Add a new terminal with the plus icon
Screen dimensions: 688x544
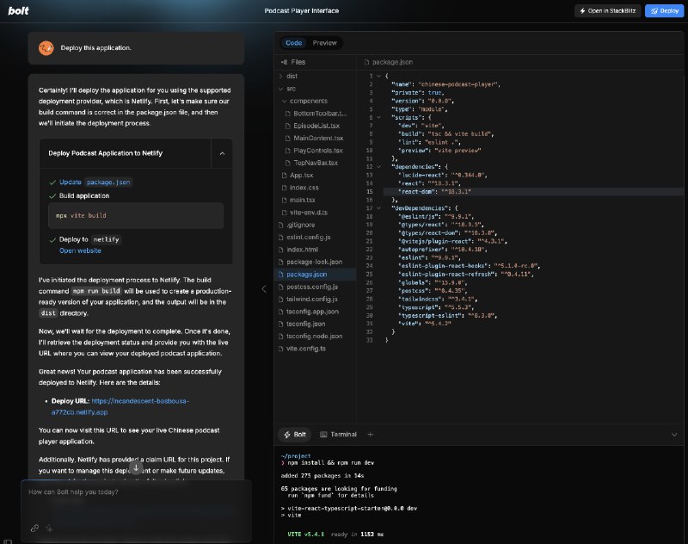tap(371, 434)
